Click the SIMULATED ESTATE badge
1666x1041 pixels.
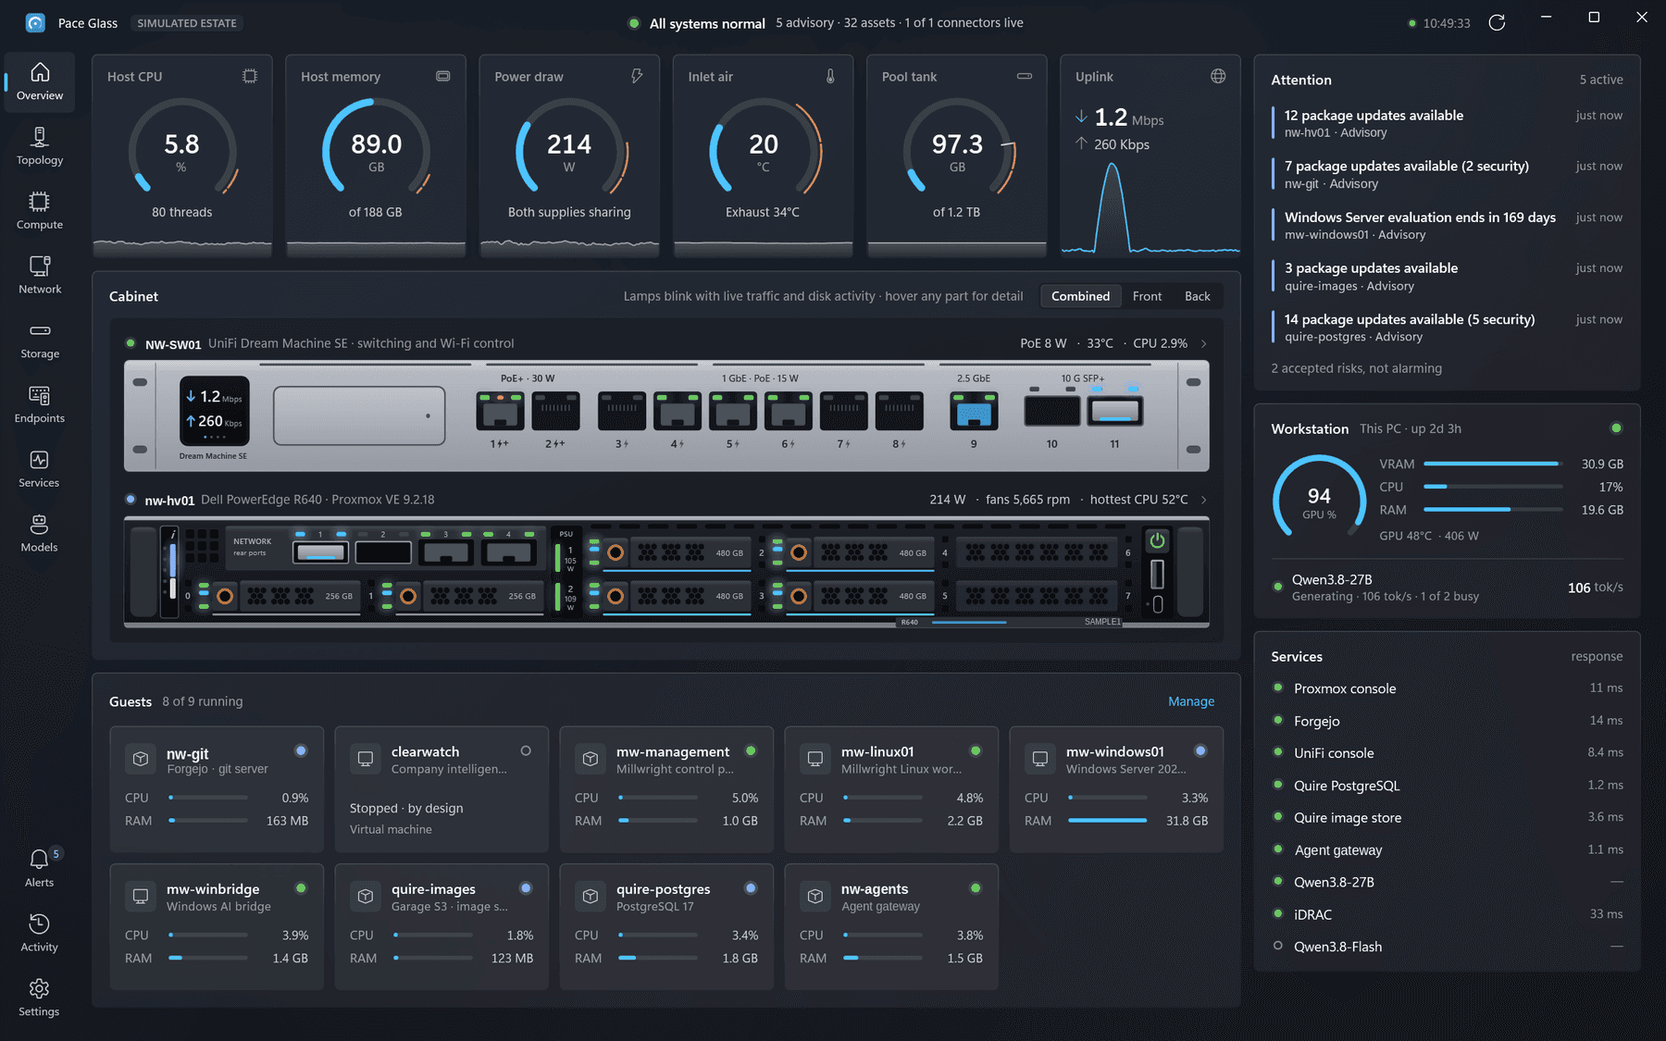point(187,23)
